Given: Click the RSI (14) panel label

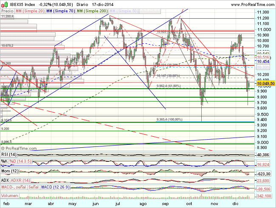Looking at the screenshot, I should (x=9, y=155).
